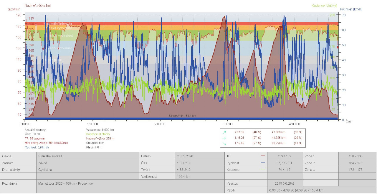
Task: Click the green Kadence line legend sample
Action: tap(263, 169)
